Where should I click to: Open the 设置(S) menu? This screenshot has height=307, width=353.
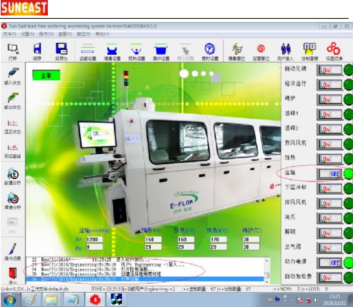coord(28,34)
